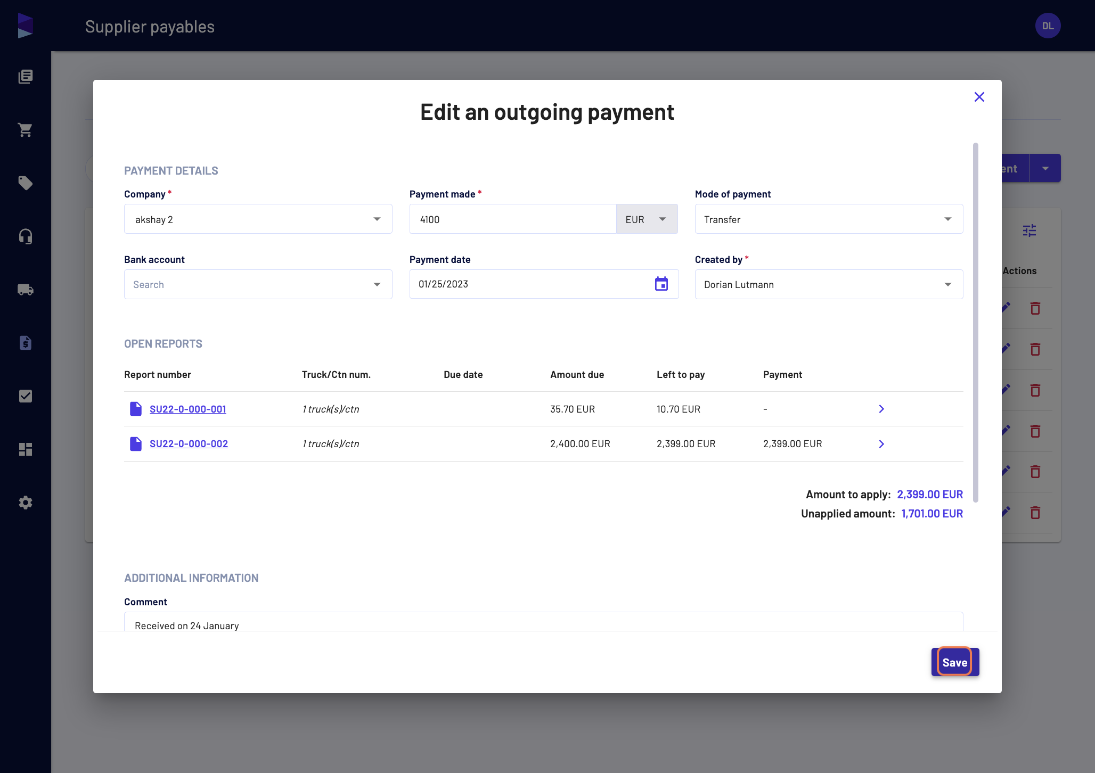Image resolution: width=1095 pixels, height=773 pixels.
Task: Click the Payment made amount field 4100
Action: coord(513,219)
